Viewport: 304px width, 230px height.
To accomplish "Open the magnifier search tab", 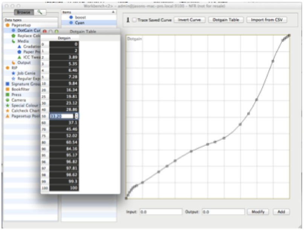I will pyautogui.click(x=41, y=12).
